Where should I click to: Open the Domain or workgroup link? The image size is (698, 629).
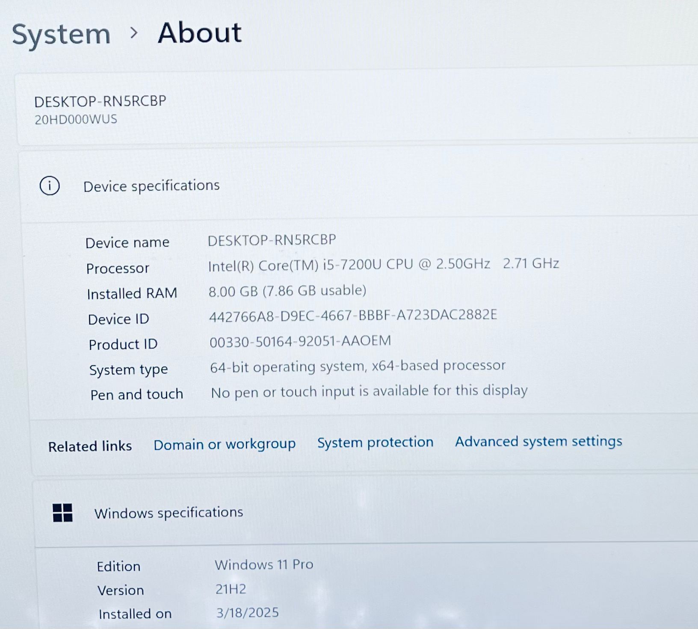(225, 444)
